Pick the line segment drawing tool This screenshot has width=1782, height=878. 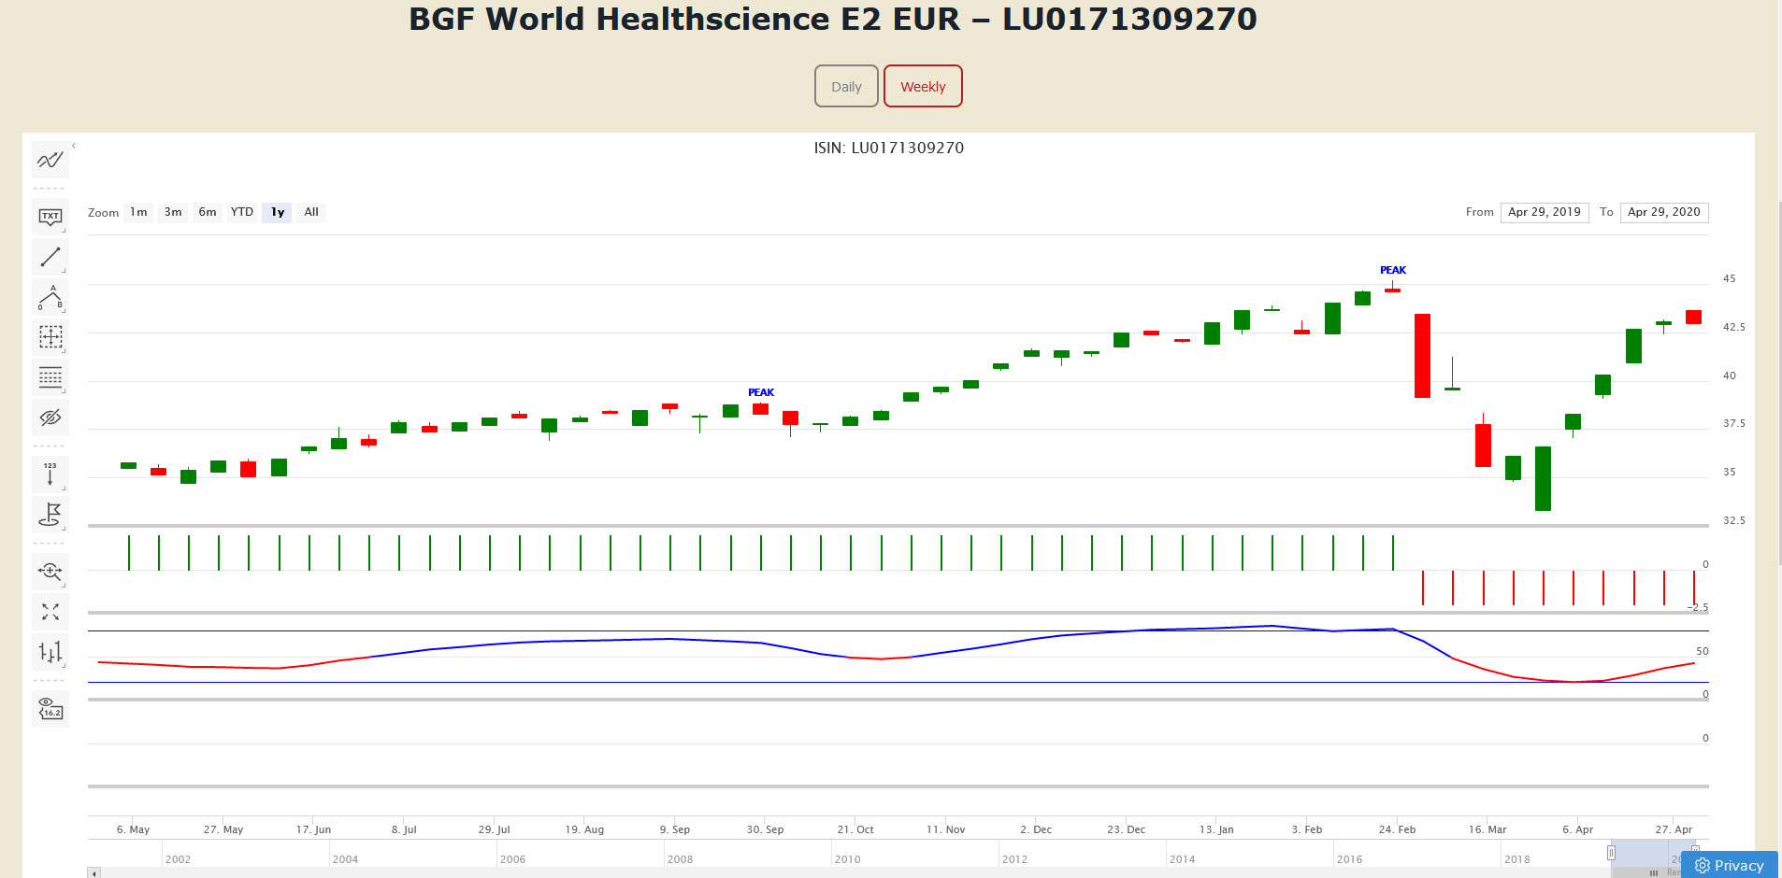coord(50,257)
